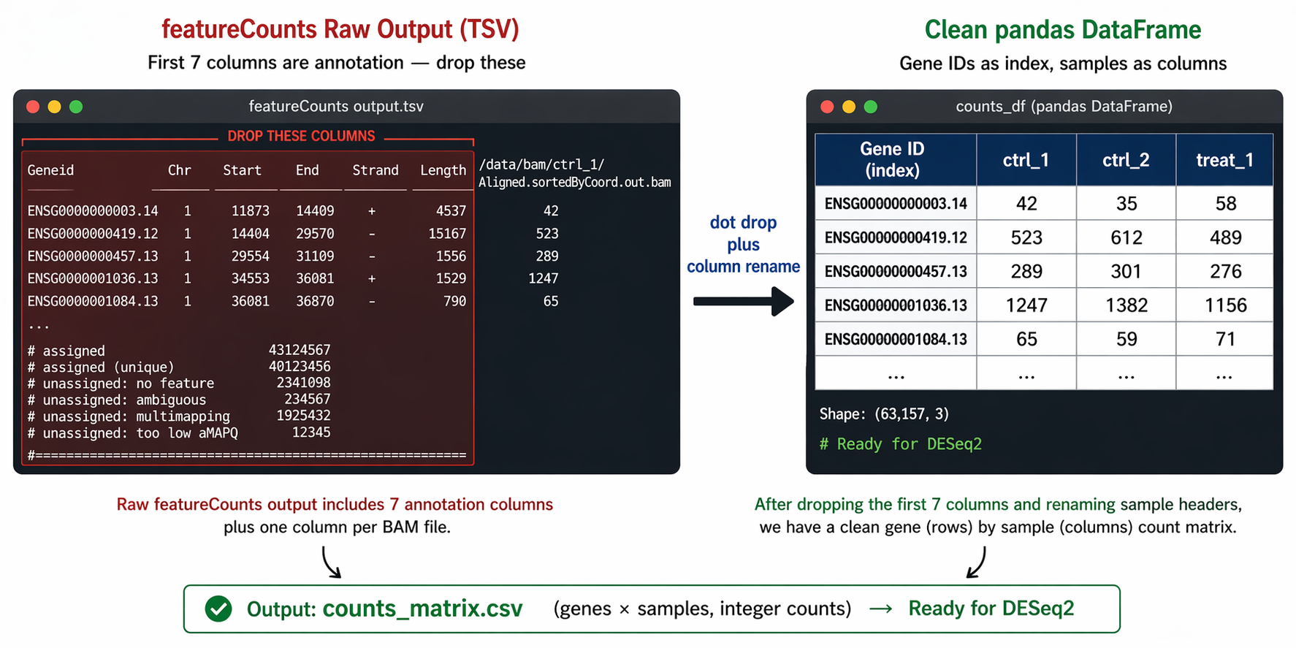Click treat_1 cell value 489
The height and width of the screenshot is (648, 1296).
coord(1226,237)
